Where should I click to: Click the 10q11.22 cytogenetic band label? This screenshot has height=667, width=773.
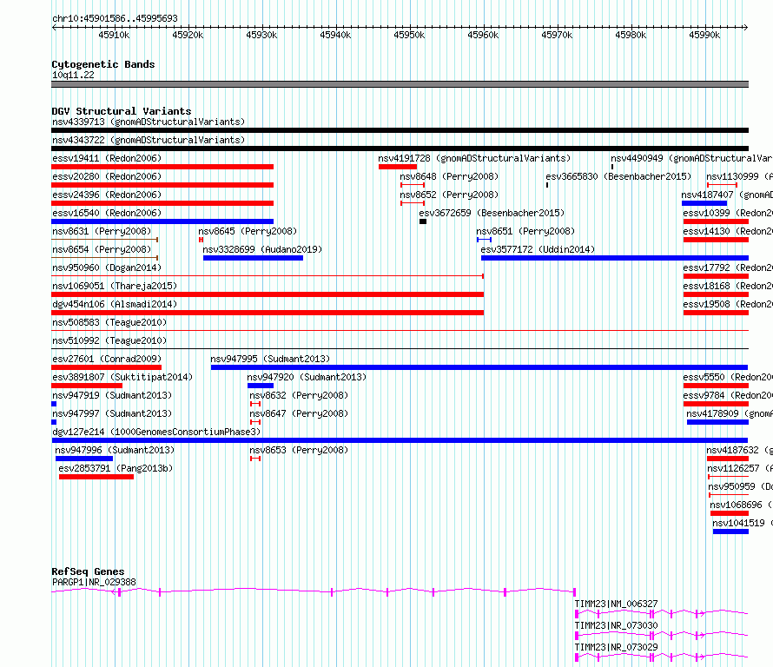[73, 75]
